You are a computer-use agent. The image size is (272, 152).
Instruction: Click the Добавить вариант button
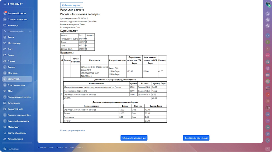click(x=71, y=5)
